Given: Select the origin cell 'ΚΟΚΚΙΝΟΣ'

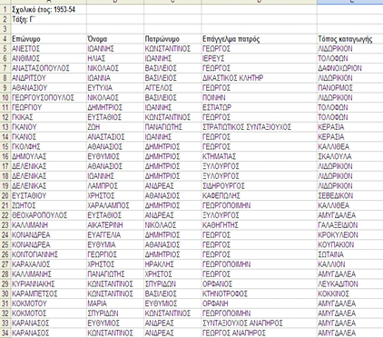Looking at the screenshot, I should tap(349, 293).
